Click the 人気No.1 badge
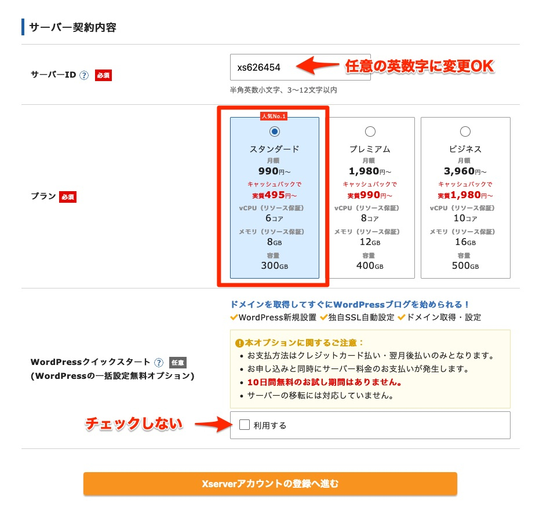Image resolution: width=543 pixels, height=515 pixels. pos(274,116)
